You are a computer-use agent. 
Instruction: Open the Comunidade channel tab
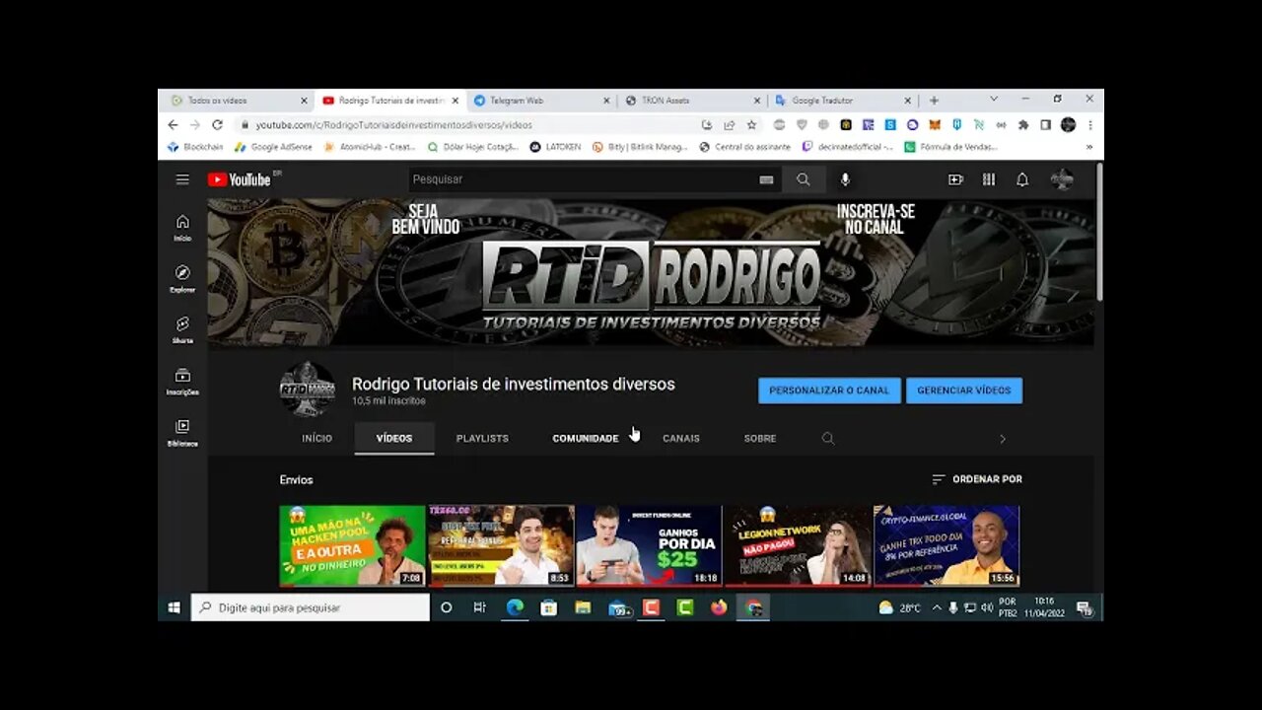(x=586, y=439)
